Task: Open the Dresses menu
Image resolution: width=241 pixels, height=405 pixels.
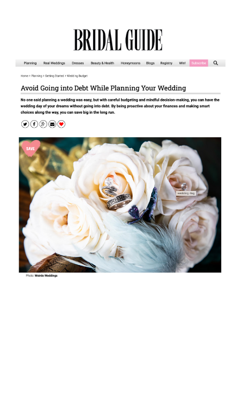Action: (78, 63)
